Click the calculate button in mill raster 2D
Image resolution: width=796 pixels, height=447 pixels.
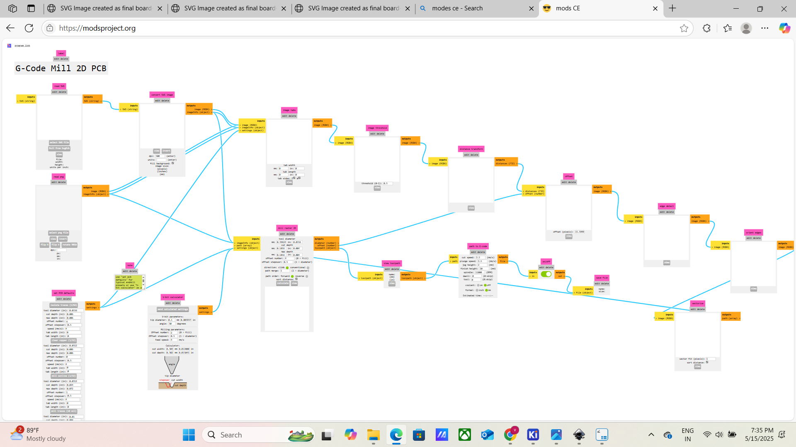pyautogui.click(x=283, y=284)
